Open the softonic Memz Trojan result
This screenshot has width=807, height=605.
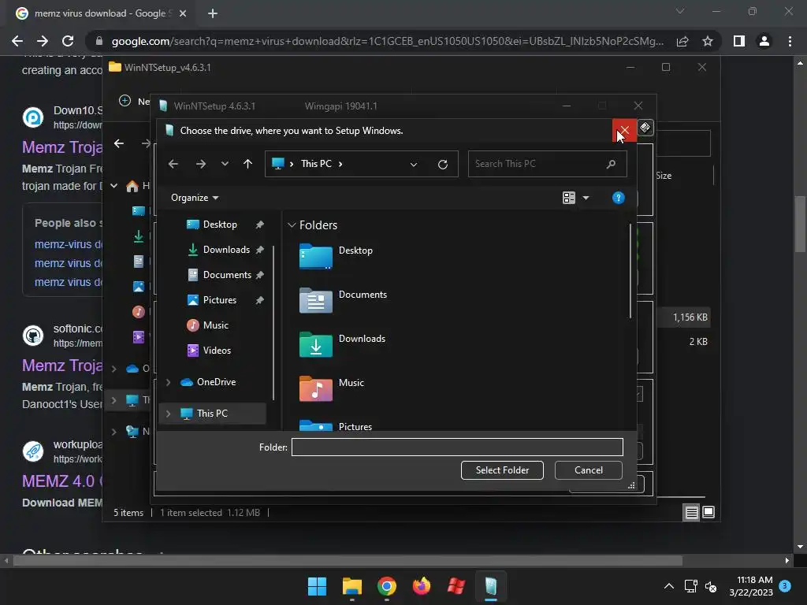click(61, 366)
